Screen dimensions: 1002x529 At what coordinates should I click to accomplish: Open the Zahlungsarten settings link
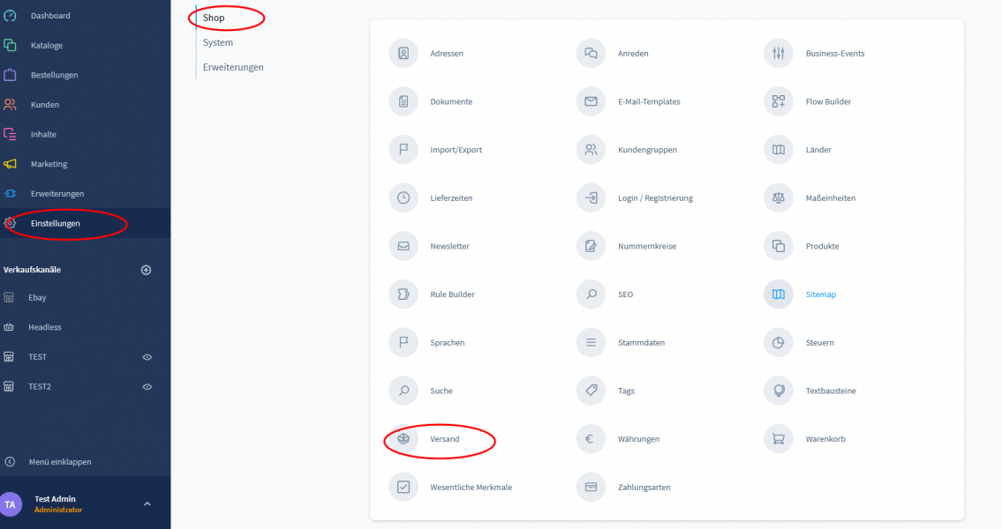click(x=644, y=487)
